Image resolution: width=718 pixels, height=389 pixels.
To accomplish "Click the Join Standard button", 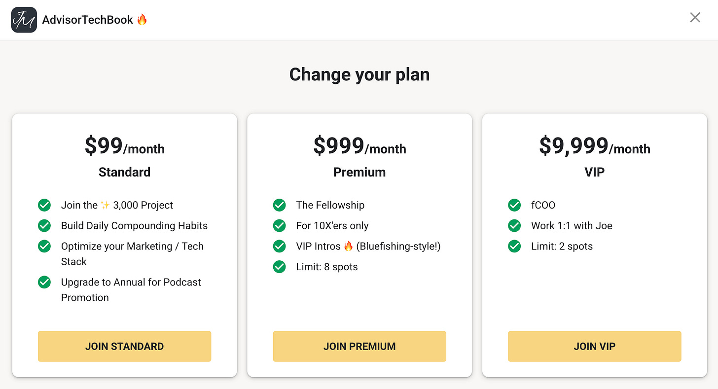I will (124, 346).
